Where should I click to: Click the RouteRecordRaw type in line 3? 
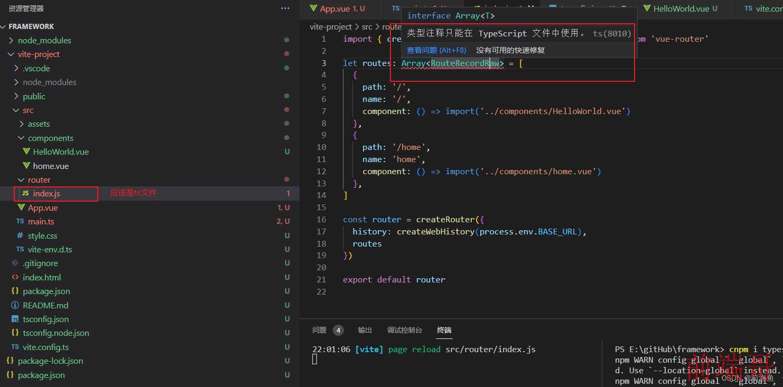[x=465, y=63]
